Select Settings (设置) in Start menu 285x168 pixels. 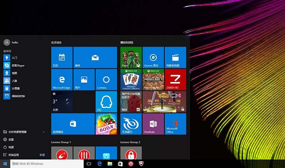pos(11,140)
